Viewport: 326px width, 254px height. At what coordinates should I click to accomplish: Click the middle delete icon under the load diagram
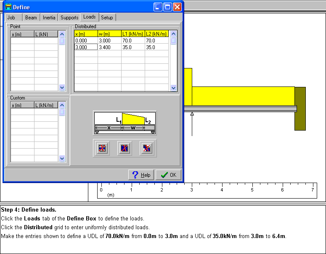pyautogui.click(x=124, y=148)
